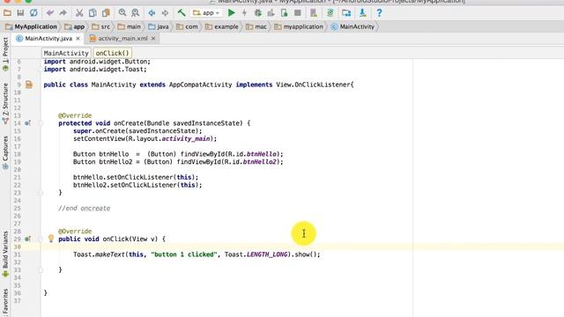Click the mac breadcrumb package
564x317 pixels.
256,26
